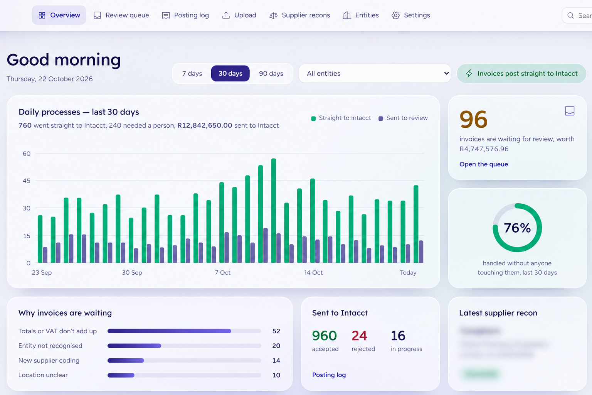The image size is (592, 395).
Task: Click the Entities building icon
Action: click(x=347, y=15)
